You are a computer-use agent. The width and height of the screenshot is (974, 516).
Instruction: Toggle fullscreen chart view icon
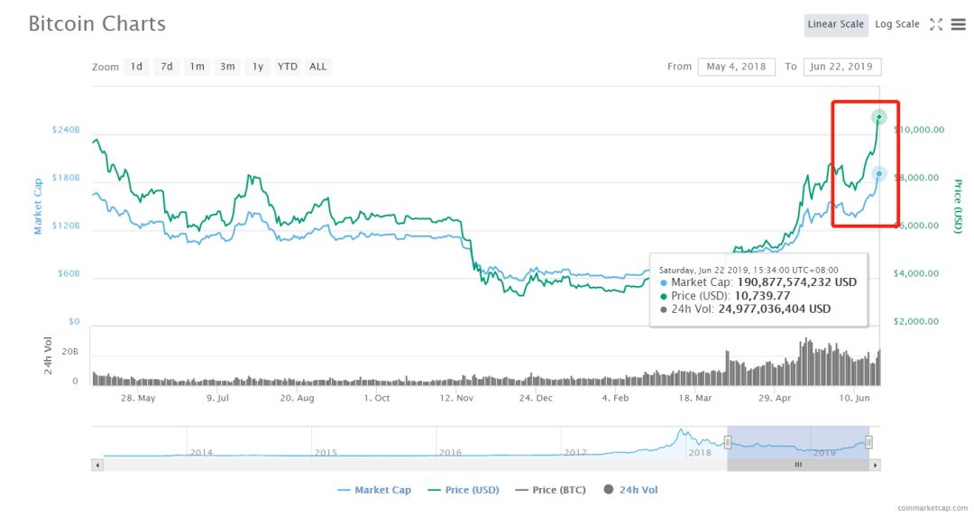936,24
